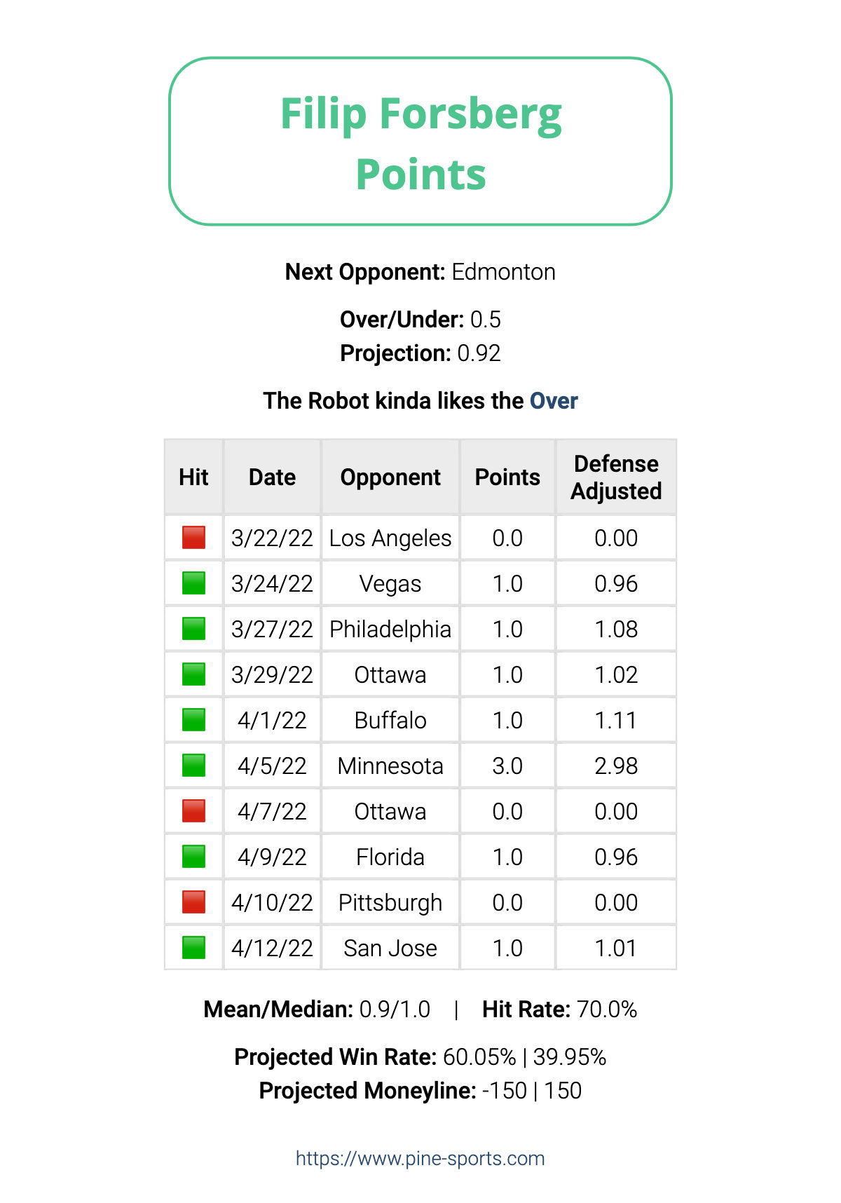Click the green hit square for Buffalo
This screenshot has height=1203, width=841.
pos(193,720)
